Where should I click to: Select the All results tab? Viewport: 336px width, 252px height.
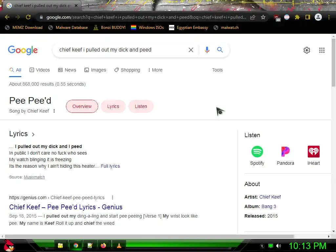click(x=15, y=70)
